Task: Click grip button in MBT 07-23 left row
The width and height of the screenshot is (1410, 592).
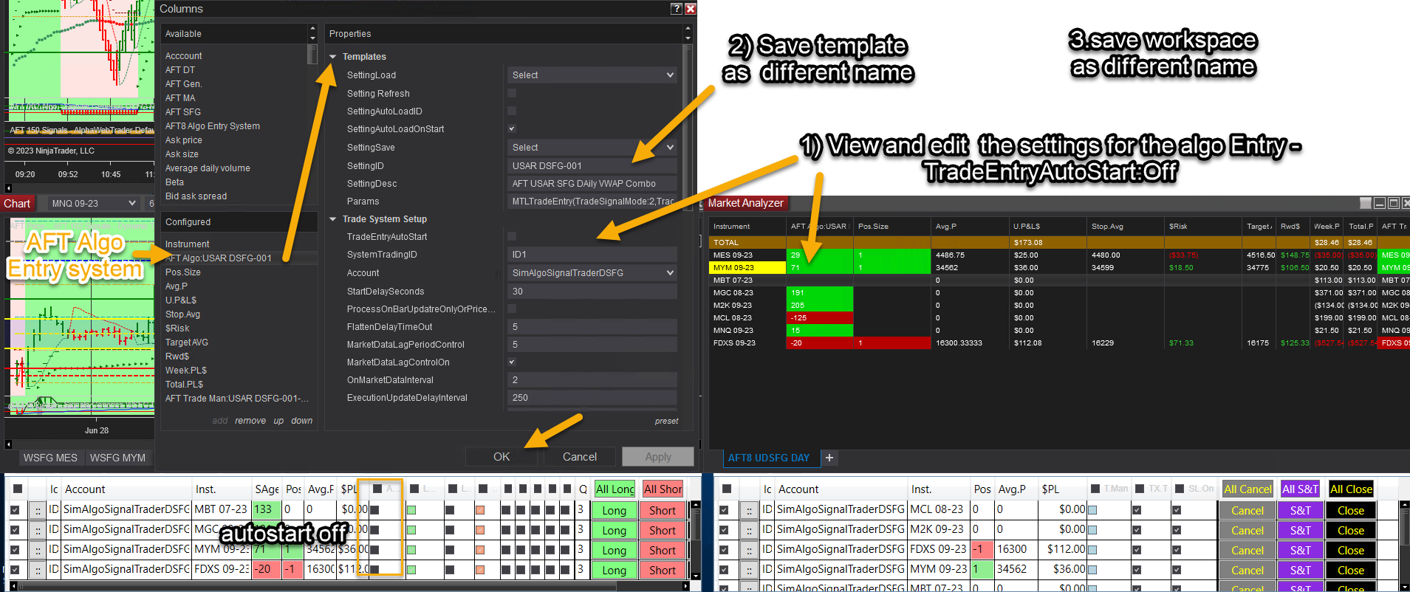Action: 36,510
